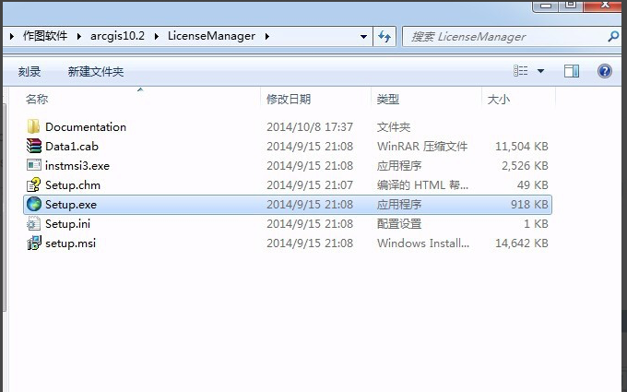The width and height of the screenshot is (627, 392).
Task: Click the 2014/9/15 21:07 date cell
Action: (310, 185)
